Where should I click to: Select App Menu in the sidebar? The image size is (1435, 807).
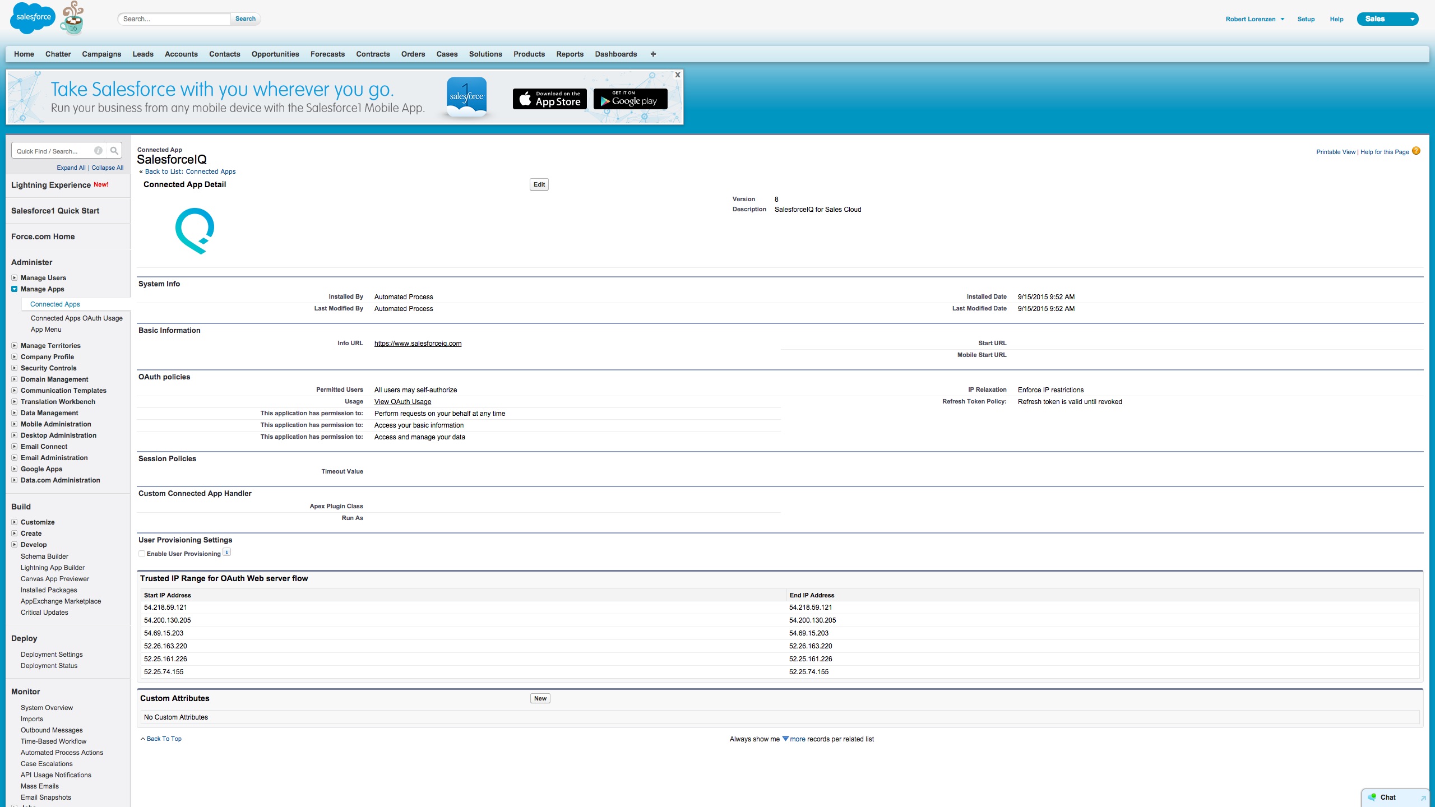click(x=46, y=330)
